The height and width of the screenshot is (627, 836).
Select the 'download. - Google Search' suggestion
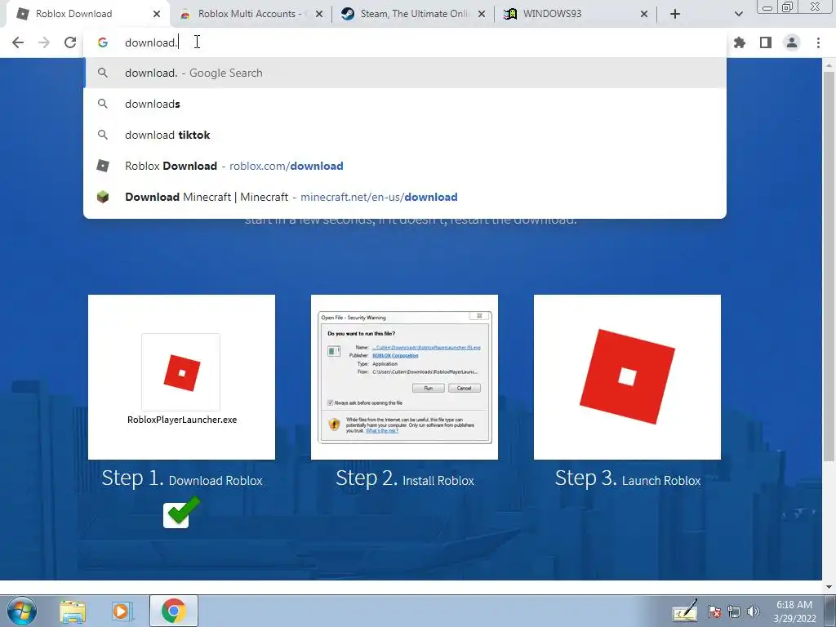click(x=405, y=73)
